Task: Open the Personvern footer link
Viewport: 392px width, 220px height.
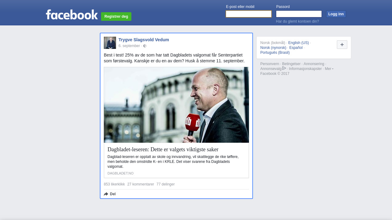Action: coord(269,64)
